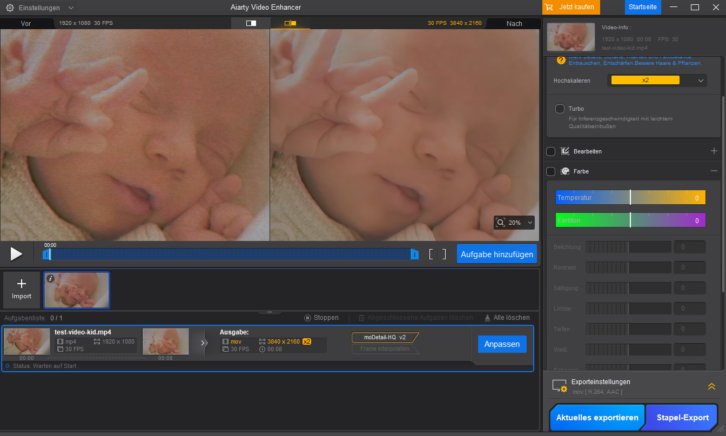The height and width of the screenshot is (436, 726).
Task: Click the Kontrast value field
Action: 689,267
